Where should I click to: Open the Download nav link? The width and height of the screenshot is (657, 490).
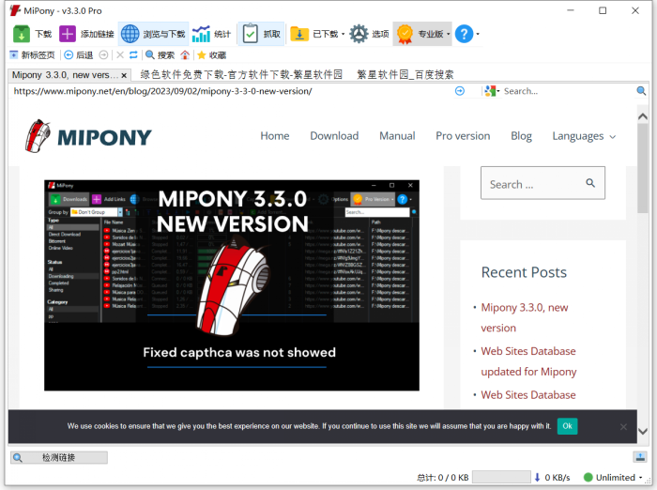point(334,136)
